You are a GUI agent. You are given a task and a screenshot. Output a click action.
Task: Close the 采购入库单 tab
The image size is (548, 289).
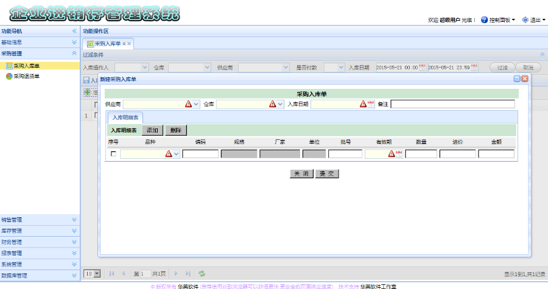[x=129, y=44]
